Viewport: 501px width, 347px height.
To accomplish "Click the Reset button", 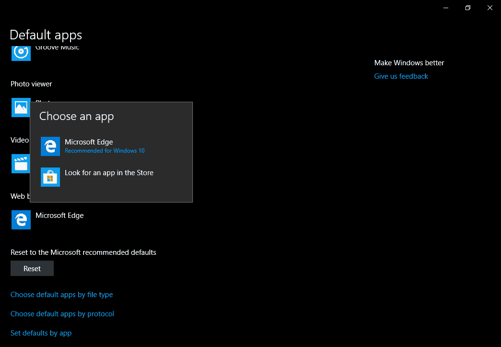I will (x=32, y=268).
